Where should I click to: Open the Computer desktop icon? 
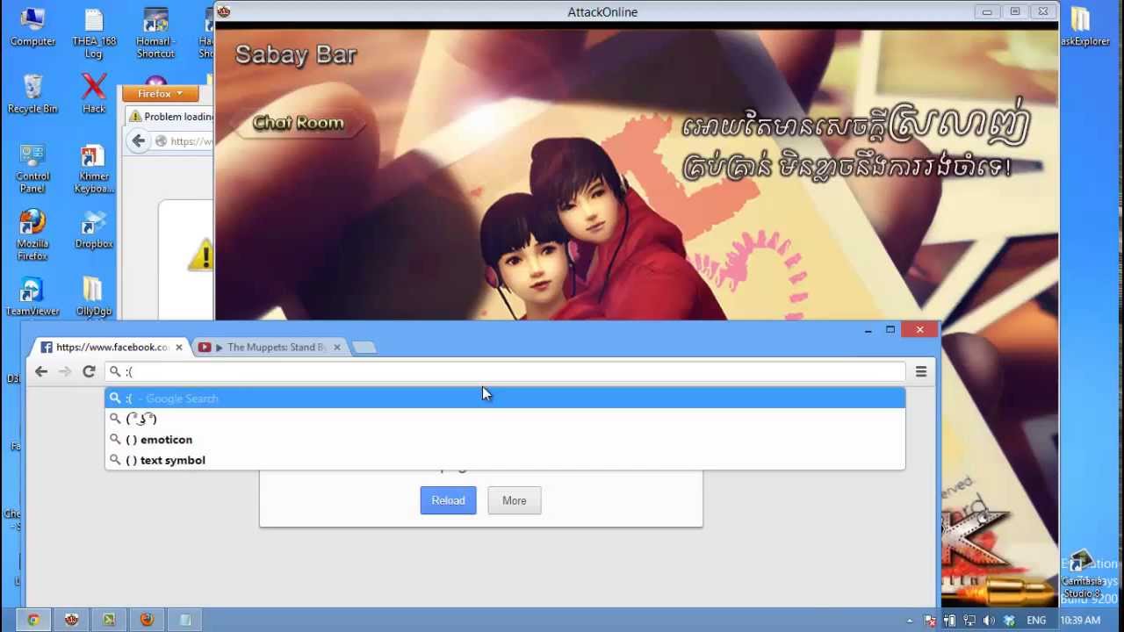(32, 28)
